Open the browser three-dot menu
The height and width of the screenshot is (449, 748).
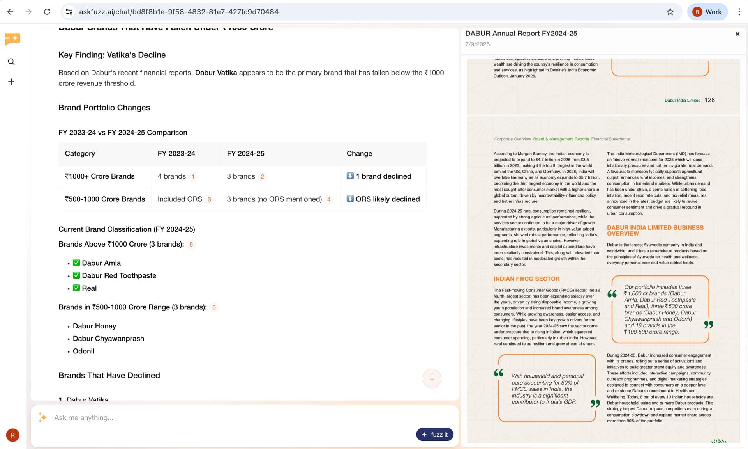739,12
